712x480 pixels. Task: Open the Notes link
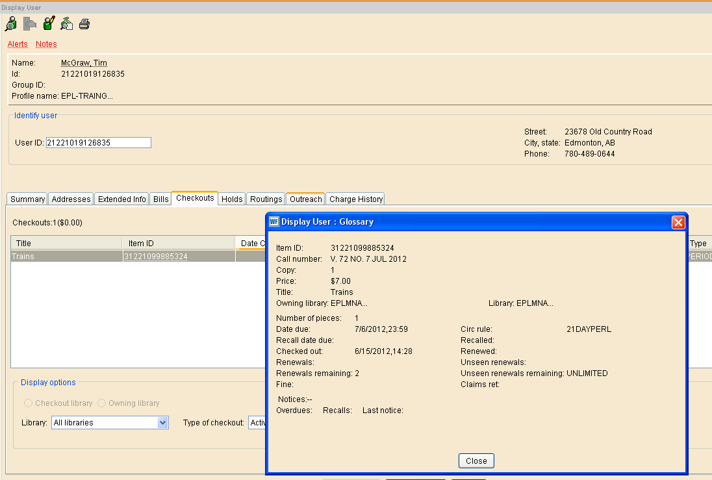click(46, 44)
